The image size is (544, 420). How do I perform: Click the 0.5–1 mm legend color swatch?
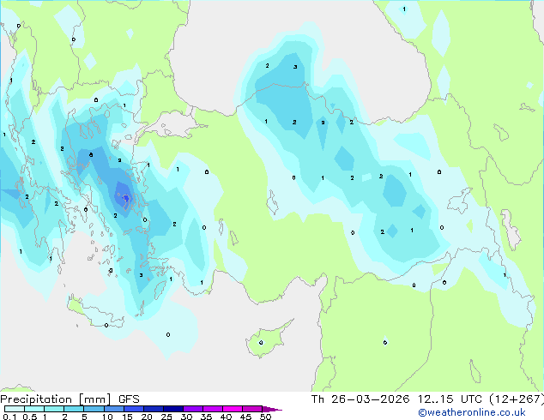pyautogui.click(x=34, y=409)
